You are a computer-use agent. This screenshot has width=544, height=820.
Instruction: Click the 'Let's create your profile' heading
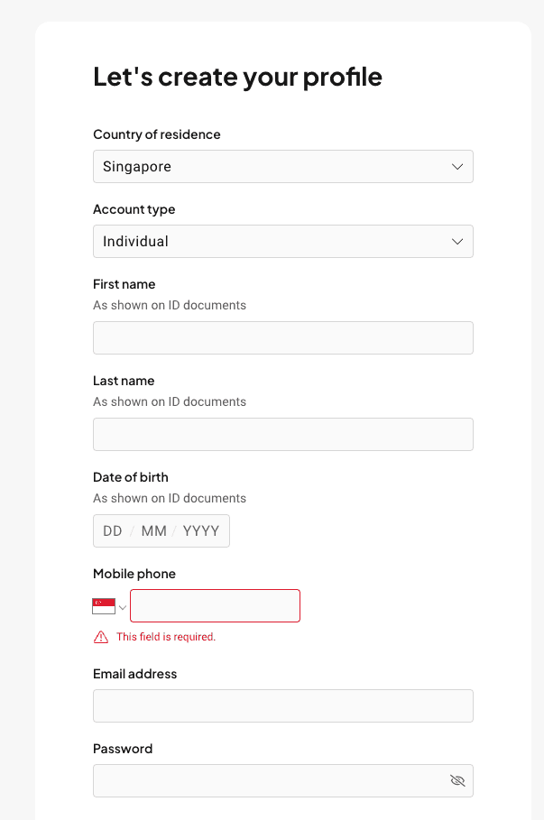(x=237, y=78)
